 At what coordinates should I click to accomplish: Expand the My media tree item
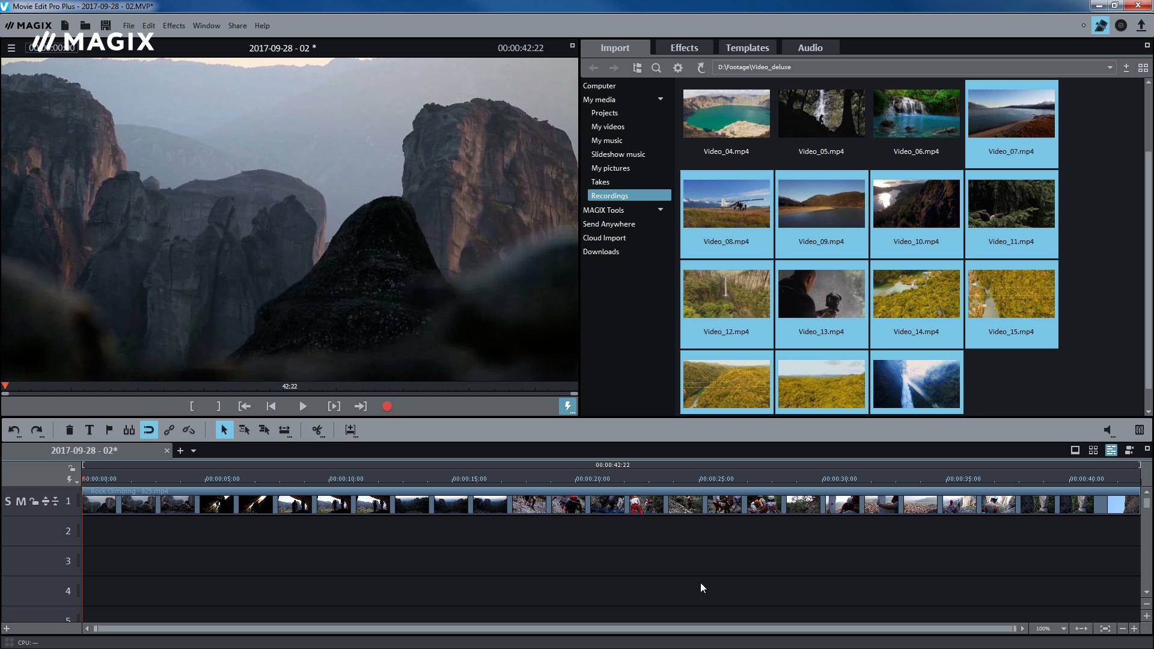[x=659, y=99]
